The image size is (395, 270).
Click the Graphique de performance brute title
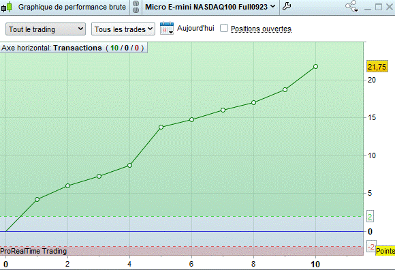click(72, 7)
